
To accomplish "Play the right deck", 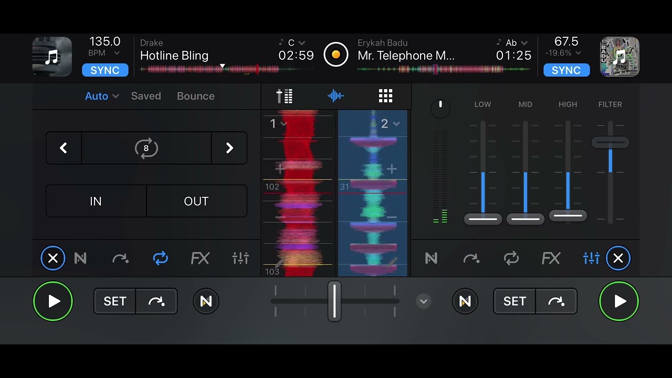I will 619,301.
